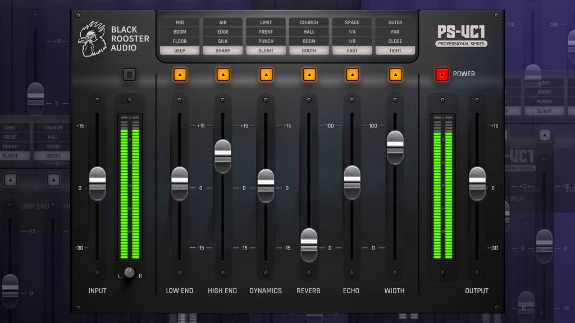575x323 pixels.
Task: Click the Low End fader handle
Action: coord(180,183)
